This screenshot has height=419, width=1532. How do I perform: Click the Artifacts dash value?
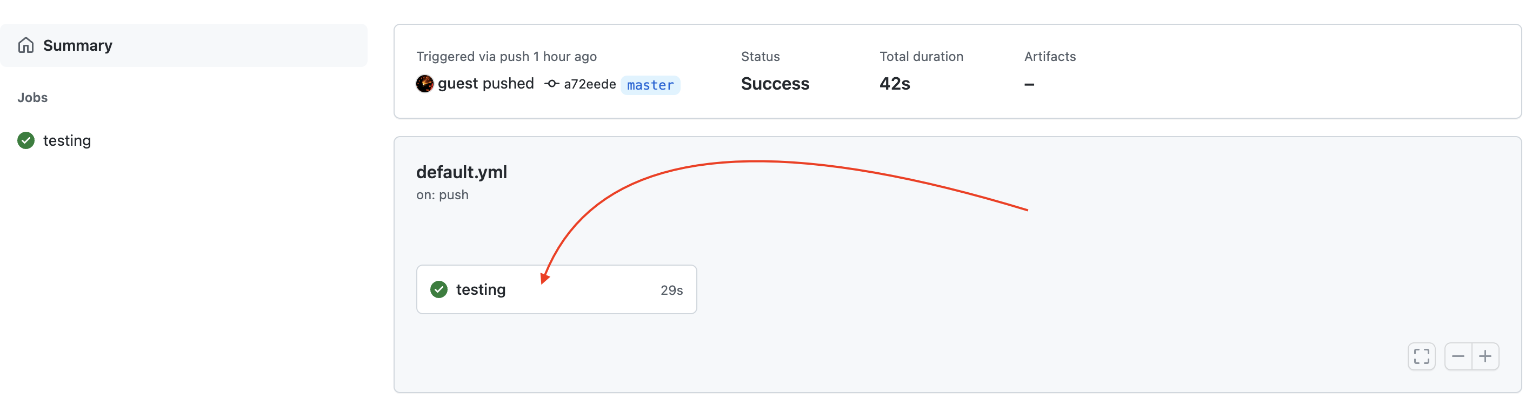[x=1028, y=84]
